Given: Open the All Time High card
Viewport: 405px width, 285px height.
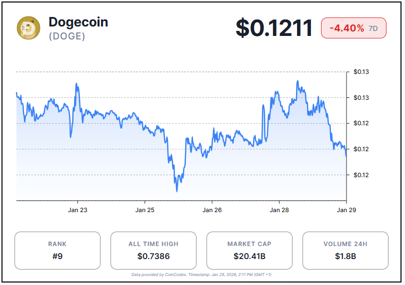Looking at the screenshot, I should 153,251.
